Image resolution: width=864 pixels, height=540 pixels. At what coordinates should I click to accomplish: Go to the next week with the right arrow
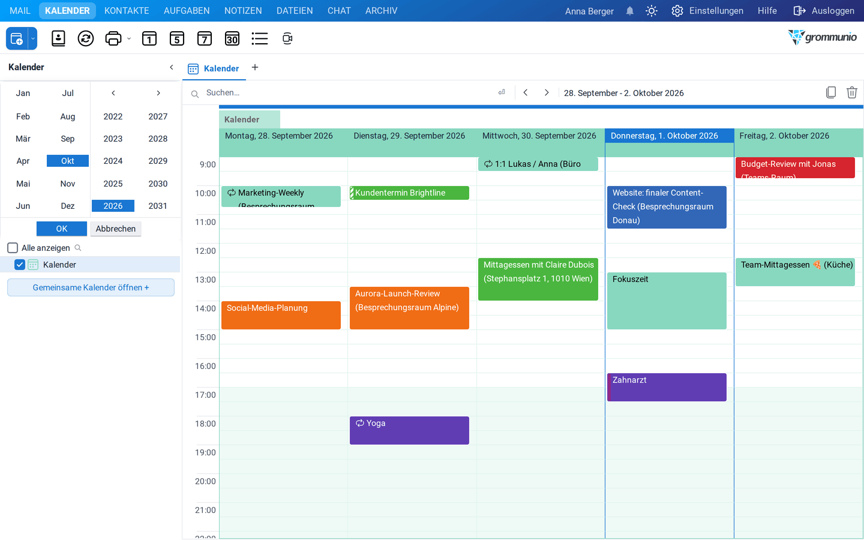[547, 92]
